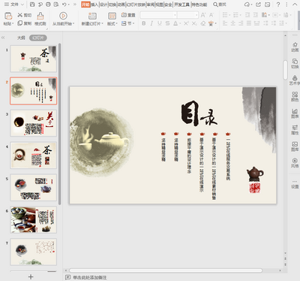Click the clear formatting eraser icon

click(x=203, y=23)
